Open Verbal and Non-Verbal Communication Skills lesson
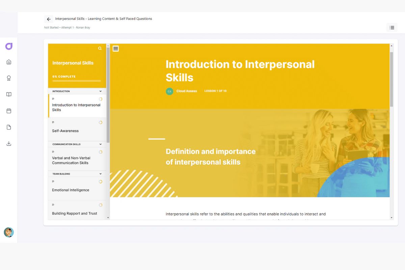Image resolution: width=405 pixels, height=270 pixels. point(77,159)
